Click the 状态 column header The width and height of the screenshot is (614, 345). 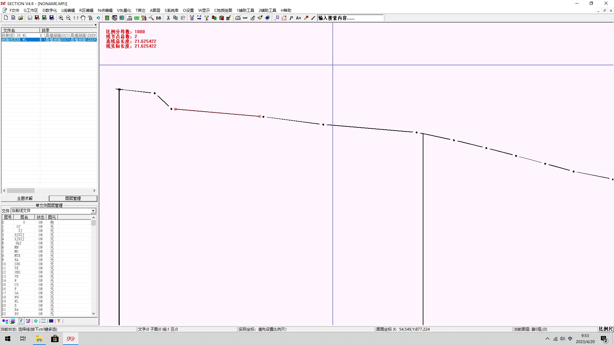[x=41, y=217]
